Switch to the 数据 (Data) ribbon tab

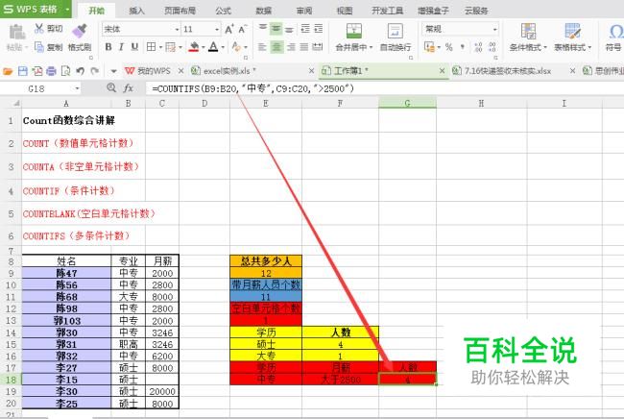pos(263,11)
